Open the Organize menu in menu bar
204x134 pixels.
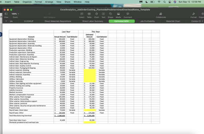27,2
